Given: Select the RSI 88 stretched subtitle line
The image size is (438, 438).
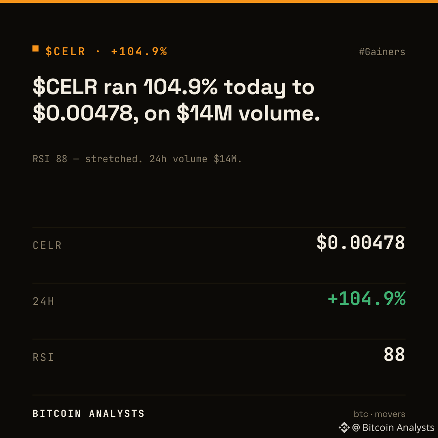Looking at the screenshot, I should (137, 159).
